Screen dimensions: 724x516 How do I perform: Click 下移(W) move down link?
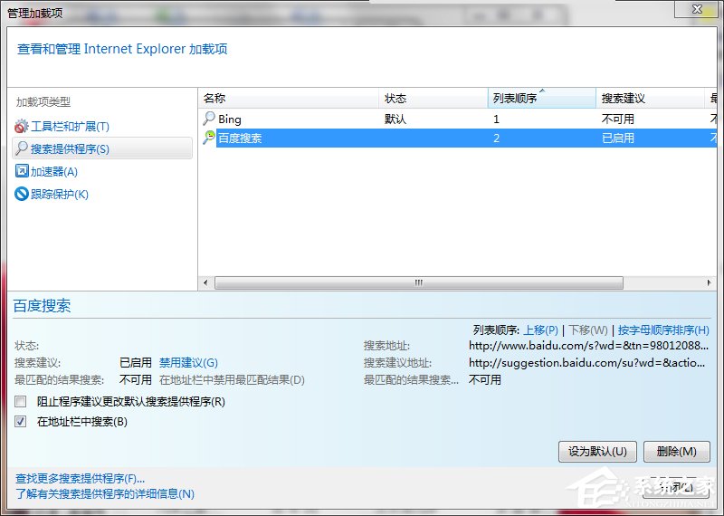587,330
